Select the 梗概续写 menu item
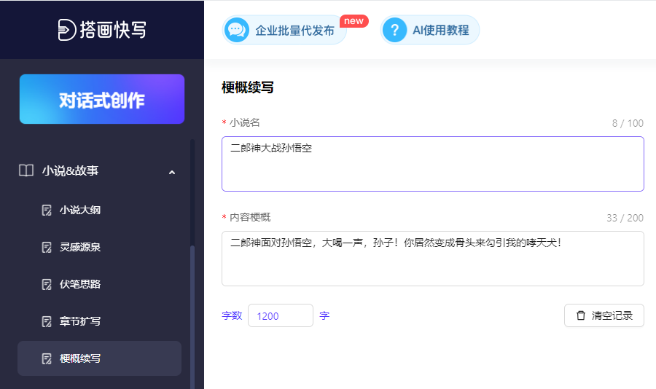 click(99, 358)
